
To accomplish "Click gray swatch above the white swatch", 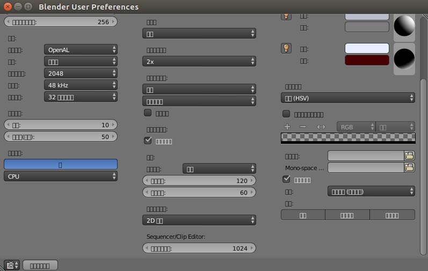I will (367, 27).
